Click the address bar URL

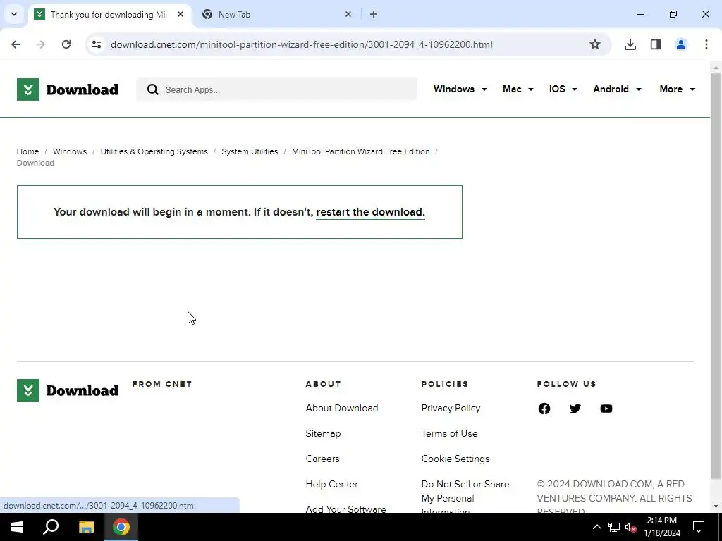pos(302,44)
